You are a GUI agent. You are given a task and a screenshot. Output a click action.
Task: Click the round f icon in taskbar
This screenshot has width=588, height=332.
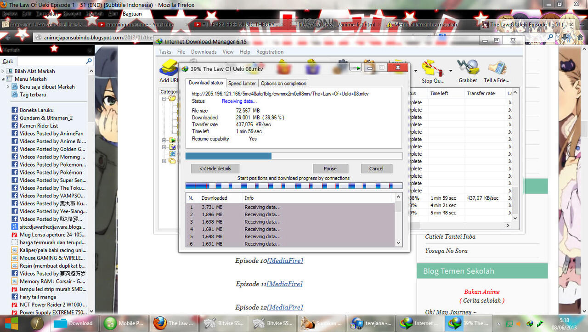(x=36, y=323)
